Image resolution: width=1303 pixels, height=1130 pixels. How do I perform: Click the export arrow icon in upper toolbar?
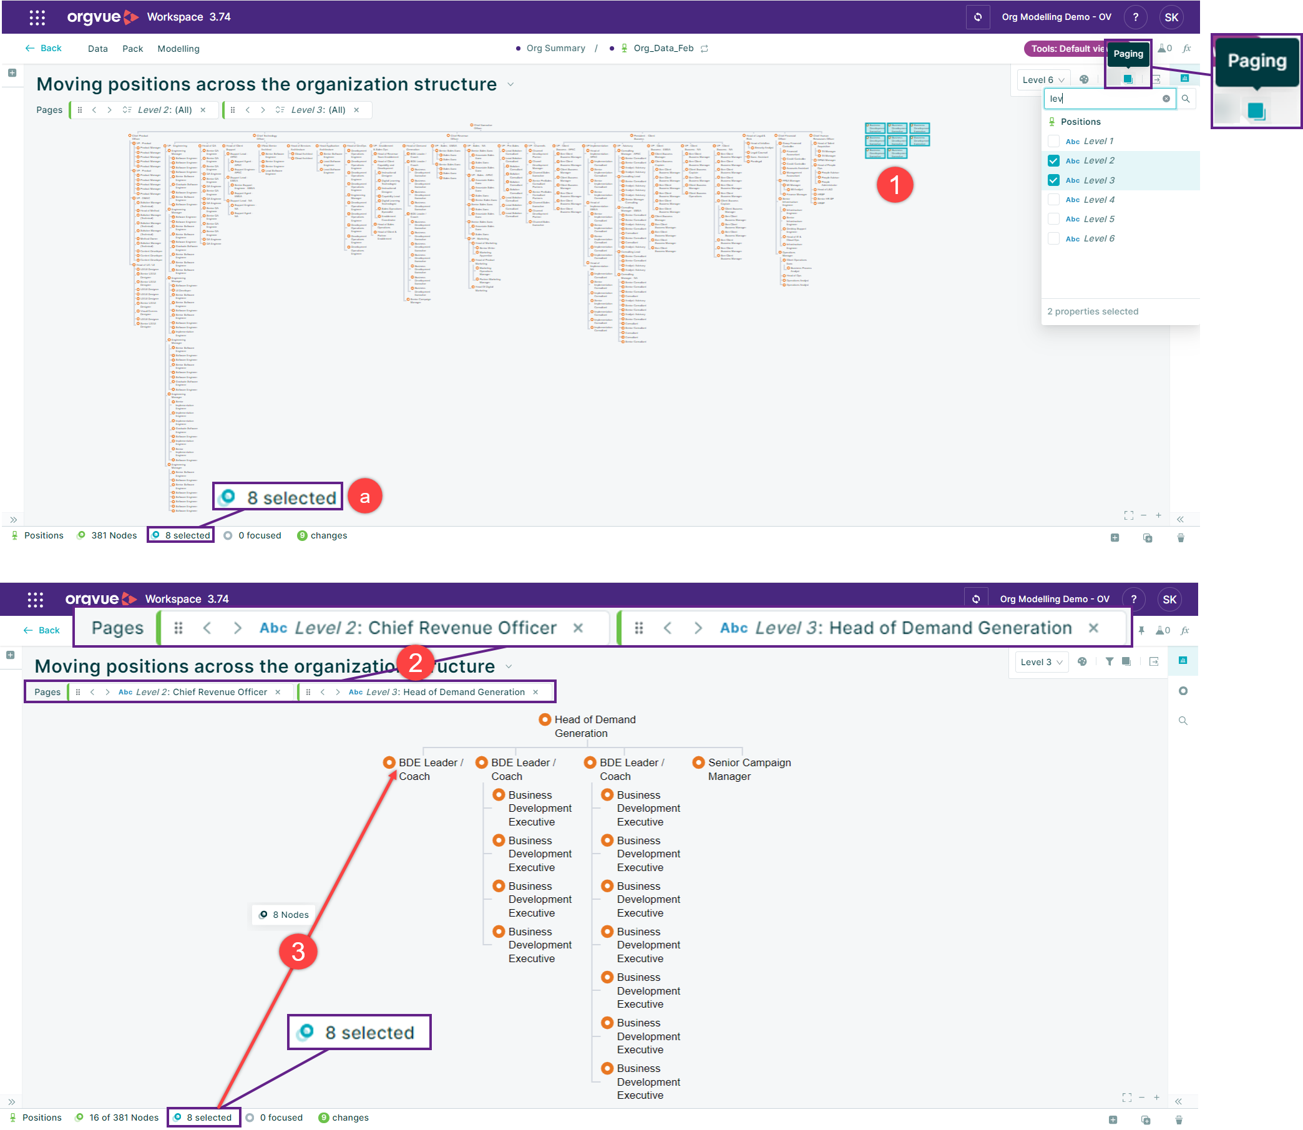coord(1157,79)
